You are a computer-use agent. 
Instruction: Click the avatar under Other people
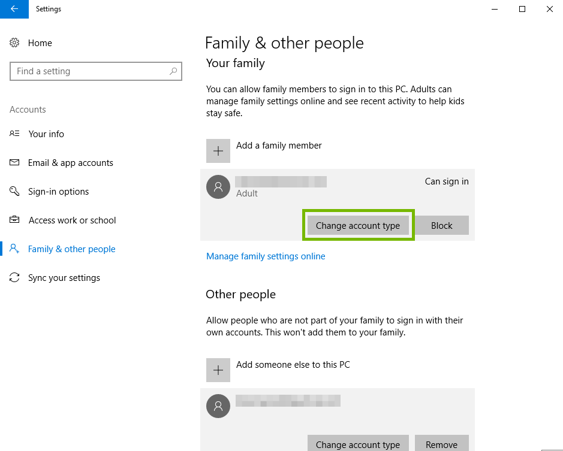click(x=218, y=406)
